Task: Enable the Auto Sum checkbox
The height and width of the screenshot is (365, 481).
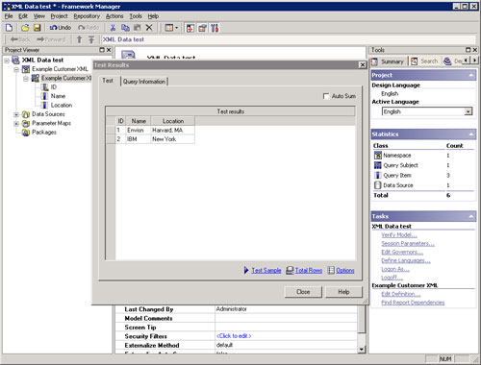Action: coord(326,96)
